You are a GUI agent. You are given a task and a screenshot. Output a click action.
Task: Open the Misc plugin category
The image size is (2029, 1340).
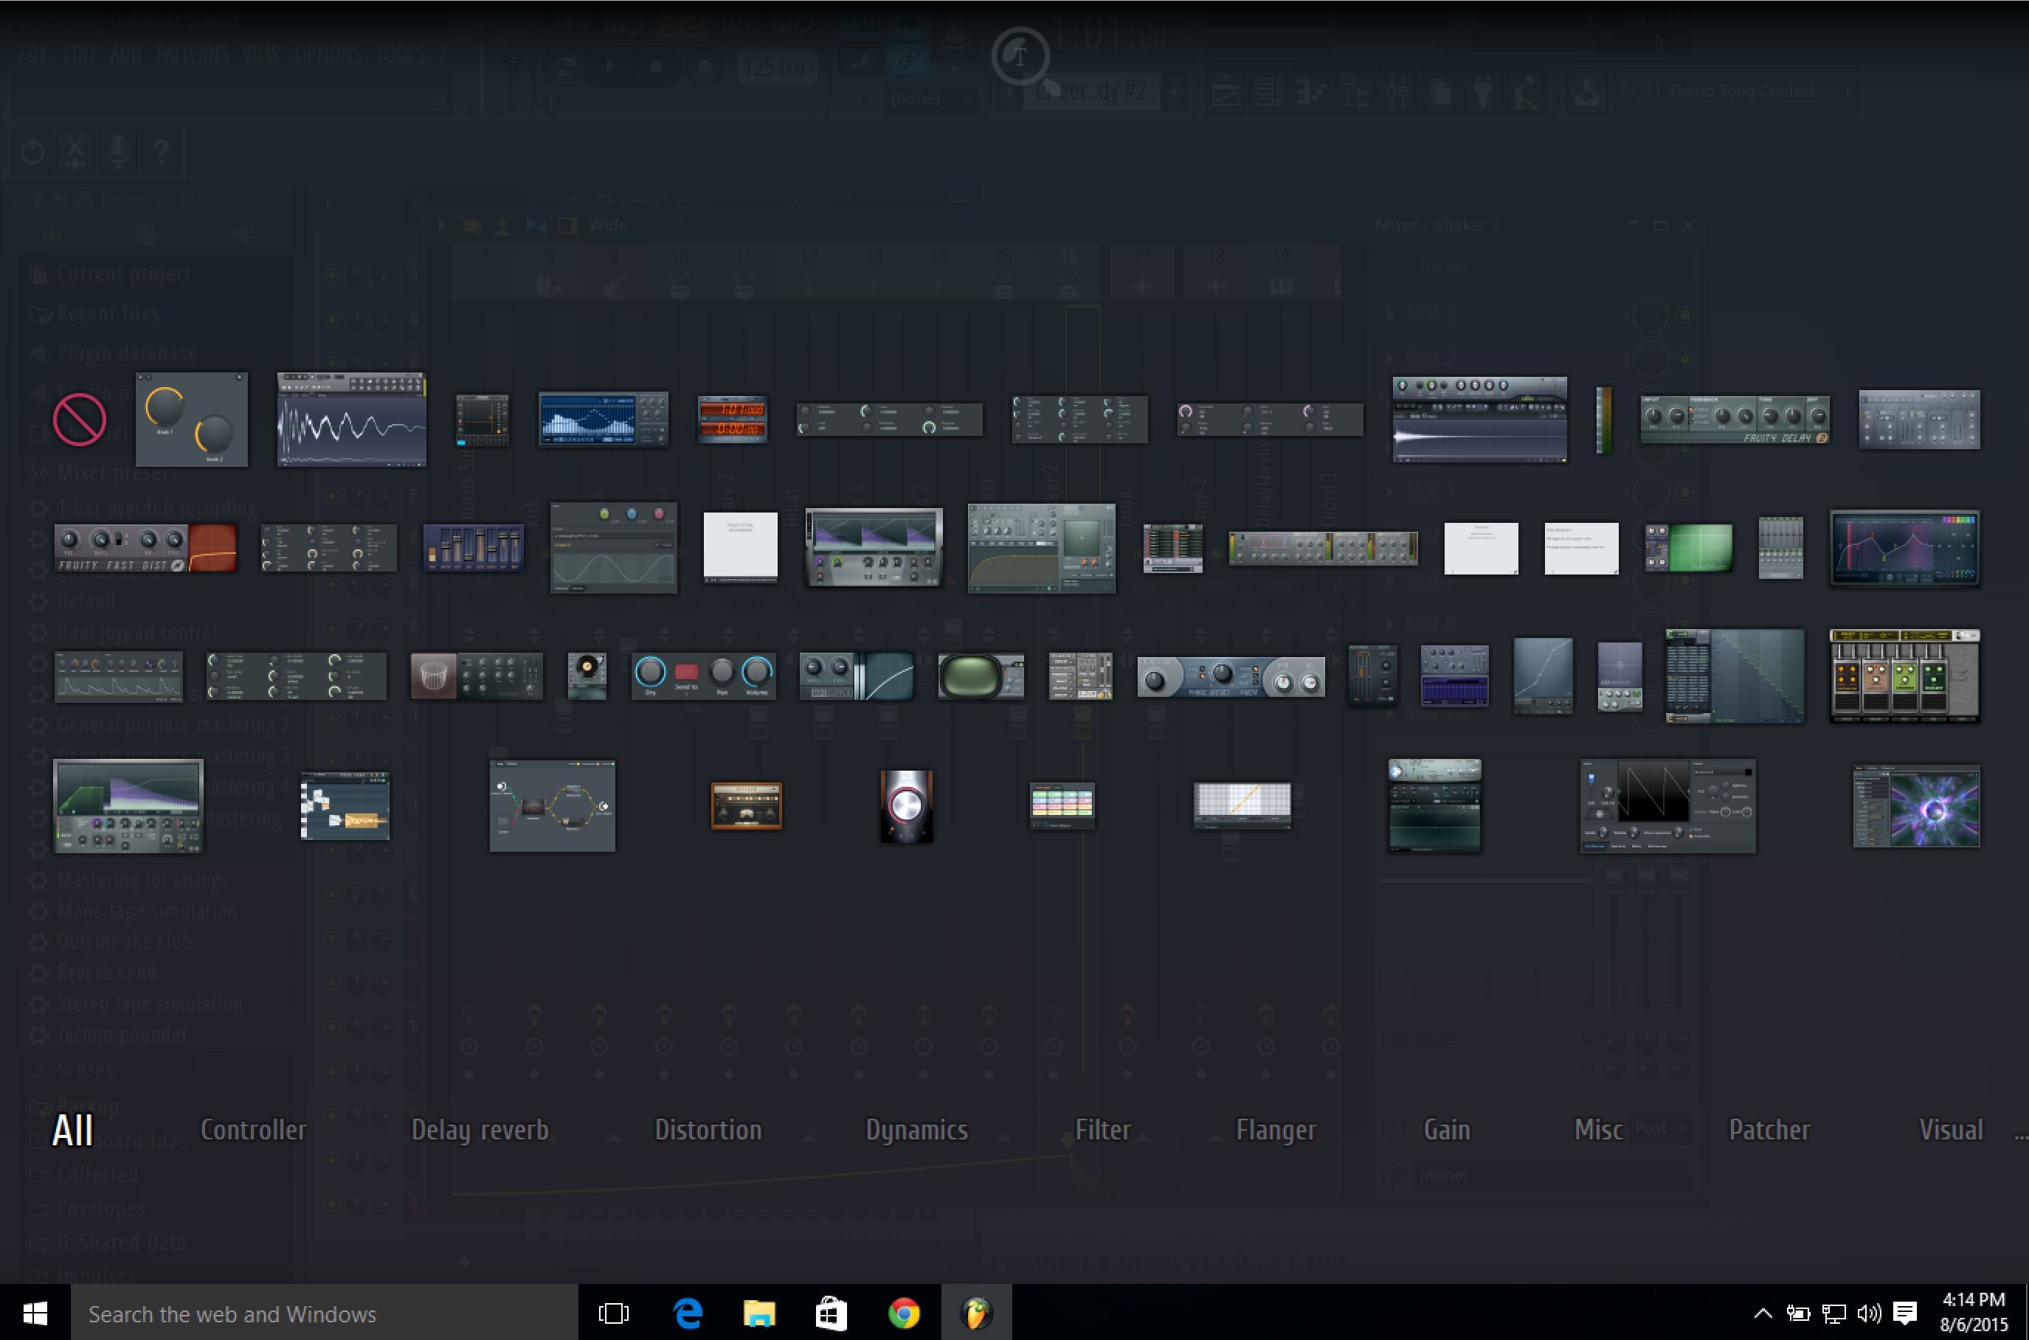pos(1598,1130)
